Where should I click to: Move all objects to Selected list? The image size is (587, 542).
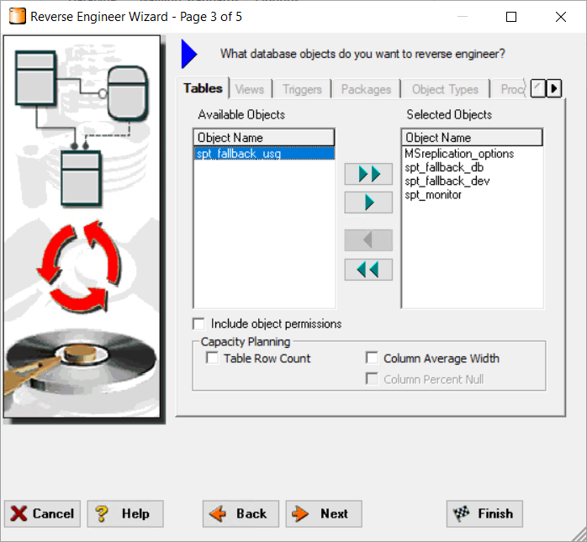(x=368, y=174)
